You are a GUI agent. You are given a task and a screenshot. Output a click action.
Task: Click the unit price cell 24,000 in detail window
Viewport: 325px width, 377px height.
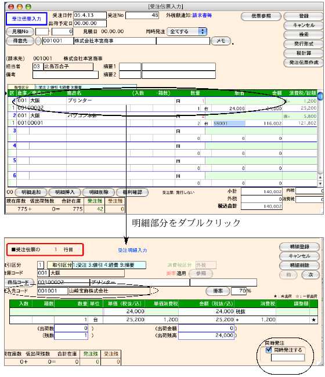tap(124, 311)
